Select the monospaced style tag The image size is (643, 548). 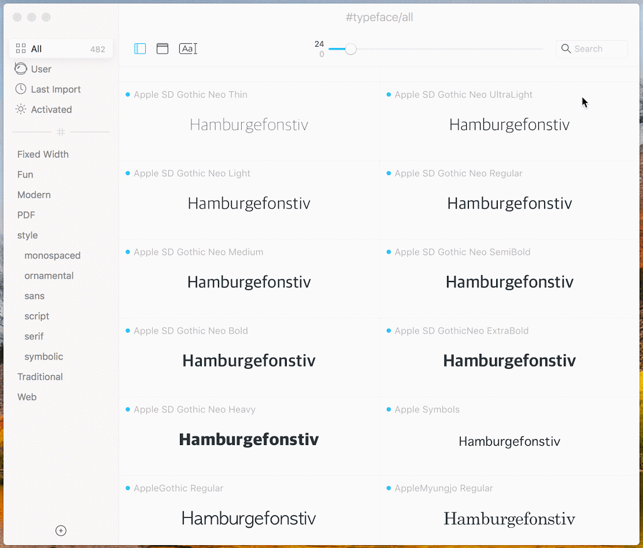(x=53, y=256)
